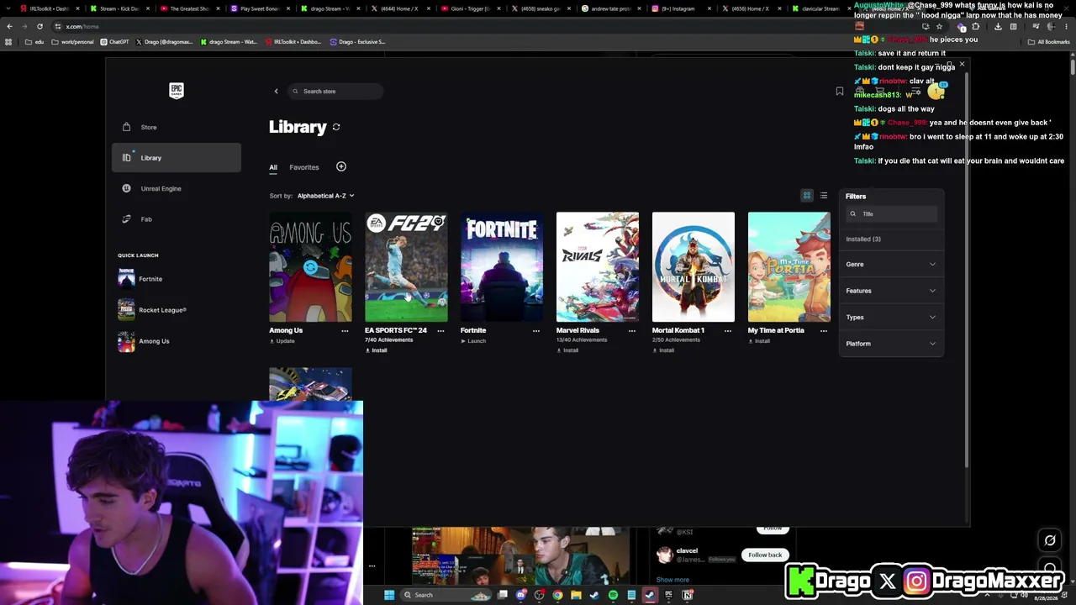The width and height of the screenshot is (1076, 605).
Task: Switch to the Instagram browser tab
Action: [x=681, y=8]
